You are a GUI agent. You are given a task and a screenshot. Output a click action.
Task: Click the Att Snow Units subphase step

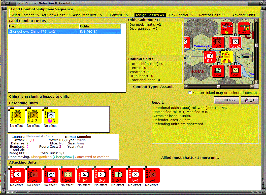(56, 15)
